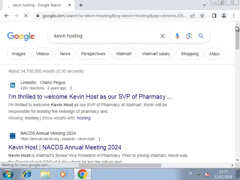
Task: Filter results by News
Action: tap(65, 54)
